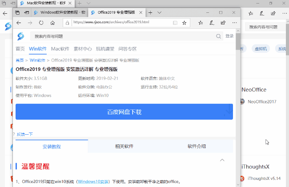The width and height of the screenshot is (289, 187).
Task: Click 反馈一下 feedback link
Action: point(25,134)
